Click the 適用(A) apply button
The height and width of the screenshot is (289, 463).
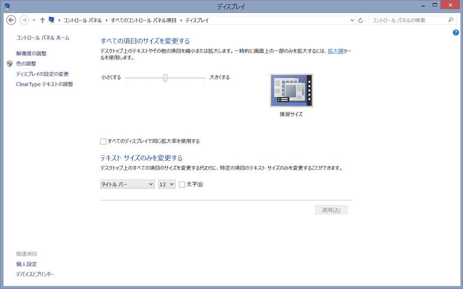(331, 210)
